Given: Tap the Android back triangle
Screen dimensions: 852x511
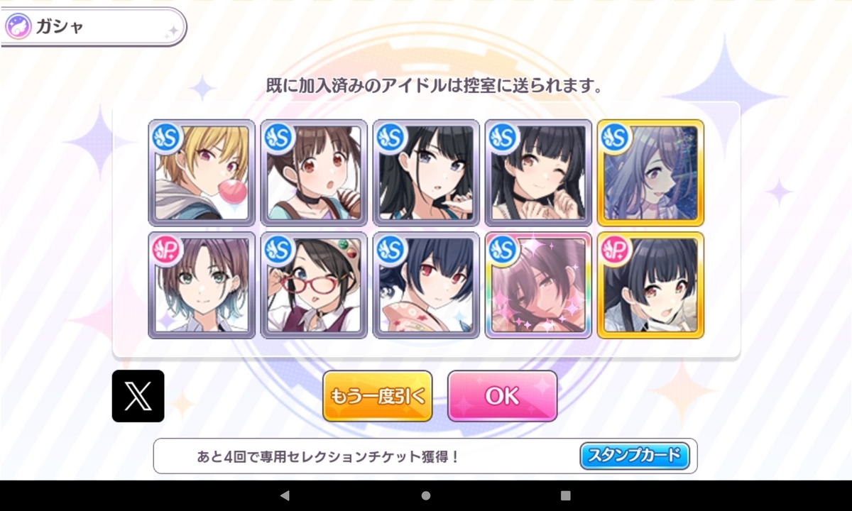Looking at the screenshot, I should [285, 495].
